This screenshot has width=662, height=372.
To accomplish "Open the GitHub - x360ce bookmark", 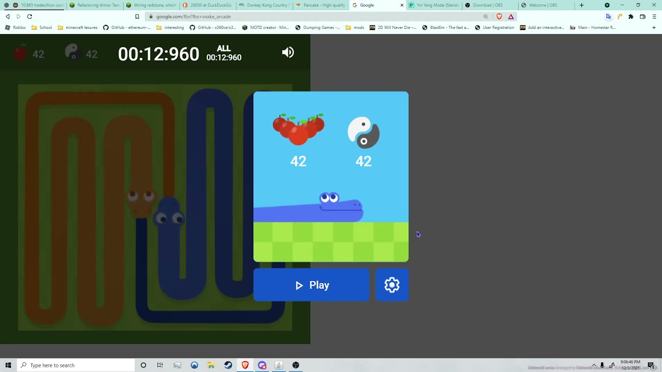I will (213, 27).
